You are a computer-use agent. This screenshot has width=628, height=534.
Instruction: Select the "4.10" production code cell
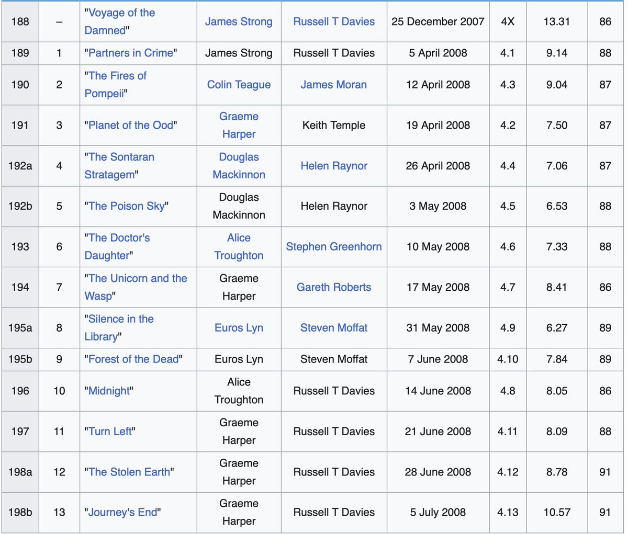point(508,359)
